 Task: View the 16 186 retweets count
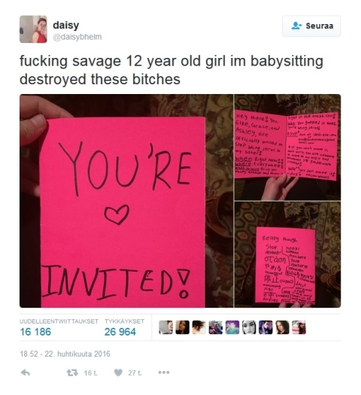pyautogui.click(x=35, y=332)
